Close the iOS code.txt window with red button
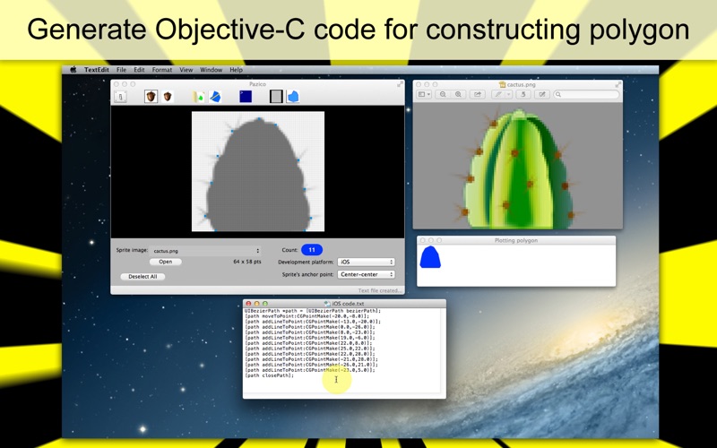The height and width of the screenshot is (448, 717). (248, 304)
